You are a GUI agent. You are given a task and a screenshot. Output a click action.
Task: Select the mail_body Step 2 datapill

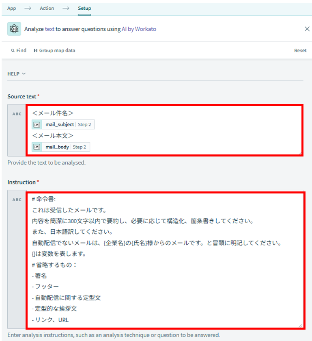pos(61,147)
